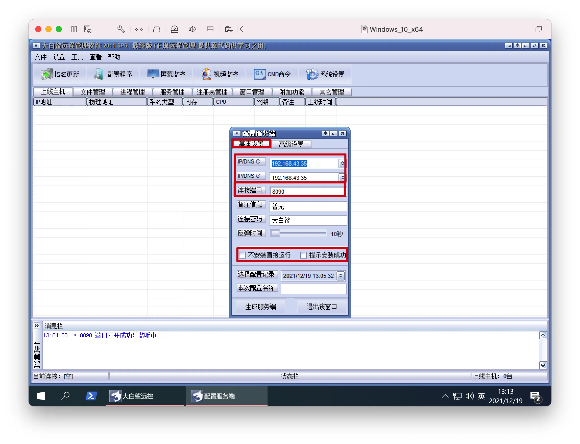Sort by the 上线时间 column header

[x=321, y=102]
